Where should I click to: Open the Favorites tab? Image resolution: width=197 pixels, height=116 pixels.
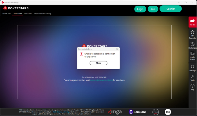tap(28, 13)
